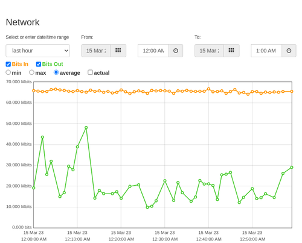
Task: Click the last Bits Out data point
Action: [292, 167]
